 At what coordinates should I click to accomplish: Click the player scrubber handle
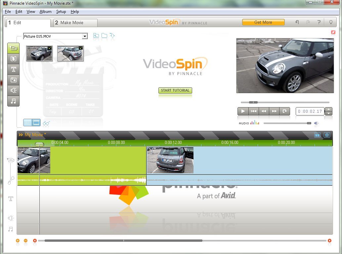click(x=253, y=102)
